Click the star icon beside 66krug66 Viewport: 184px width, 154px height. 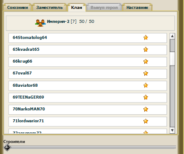pyautogui.click(x=146, y=61)
